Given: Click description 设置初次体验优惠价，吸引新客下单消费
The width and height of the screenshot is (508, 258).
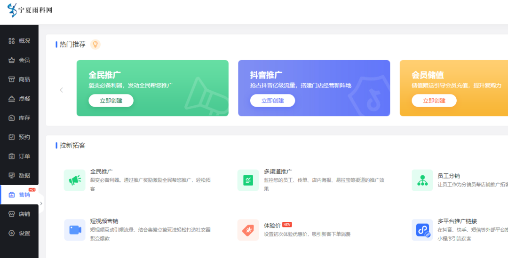Looking at the screenshot, I should tap(307, 234).
